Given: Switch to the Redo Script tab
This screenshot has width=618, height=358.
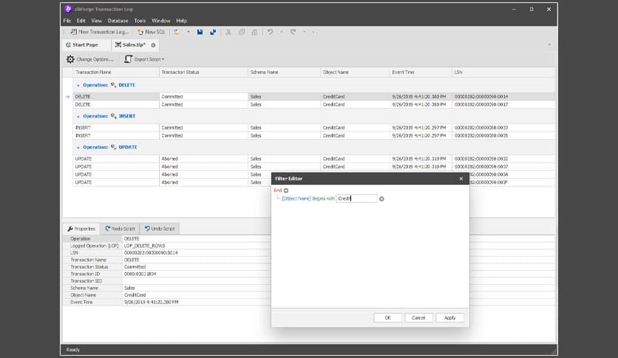Looking at the screenshot, I should 120,229.
